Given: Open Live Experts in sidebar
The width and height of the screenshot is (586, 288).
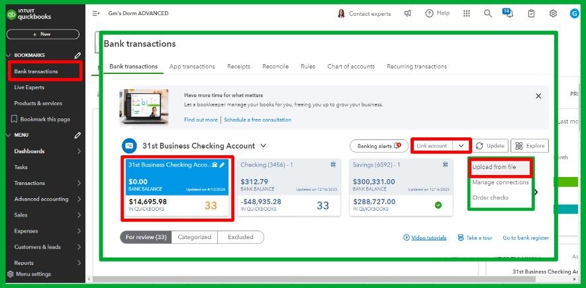Looking at the screenshot, I should 29,87.
